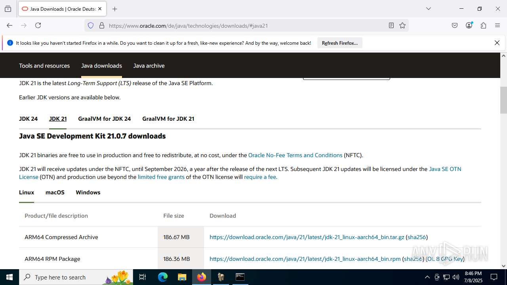Switch to GraalVM for JDK 21 tab
Viewport: 507px width, 285px height.
point(168,119)
